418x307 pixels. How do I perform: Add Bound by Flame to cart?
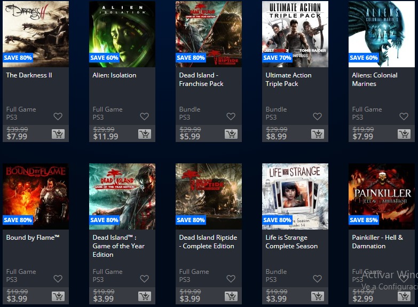click(58, 296)
